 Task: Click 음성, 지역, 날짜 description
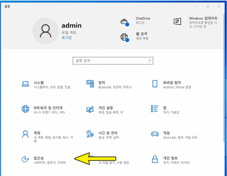pyautogui.click(x=109, y=138)
